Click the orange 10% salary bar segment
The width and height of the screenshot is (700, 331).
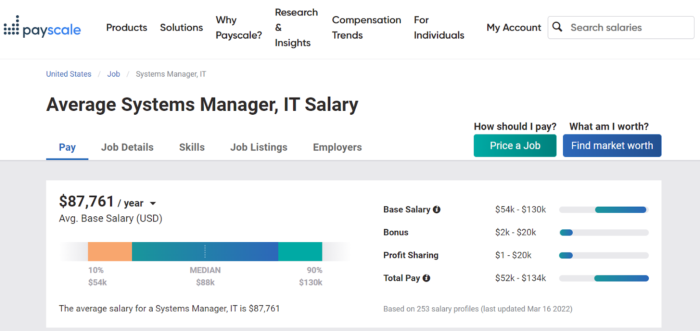[110, 252]
